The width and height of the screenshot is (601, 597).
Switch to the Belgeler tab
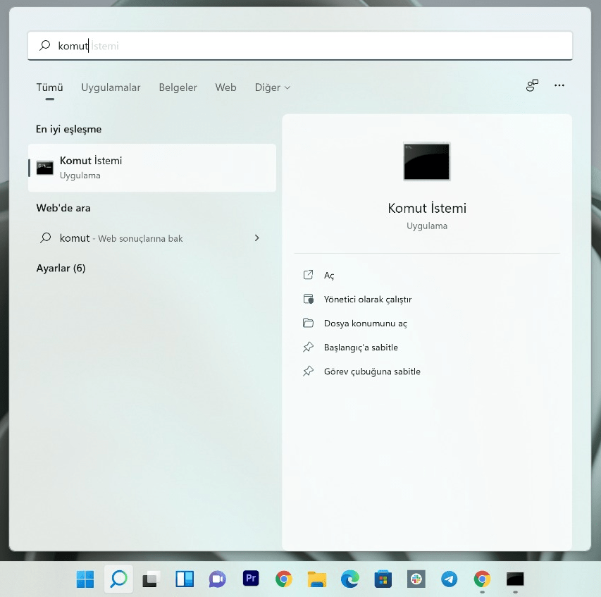click(178, 87)
